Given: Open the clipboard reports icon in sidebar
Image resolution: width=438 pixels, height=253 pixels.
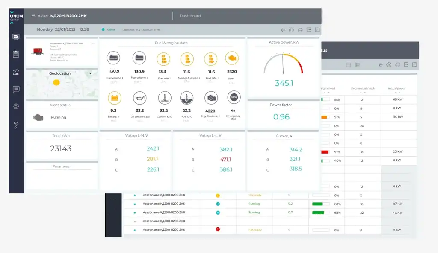Looking at the screenshot, I should point(16,54).
